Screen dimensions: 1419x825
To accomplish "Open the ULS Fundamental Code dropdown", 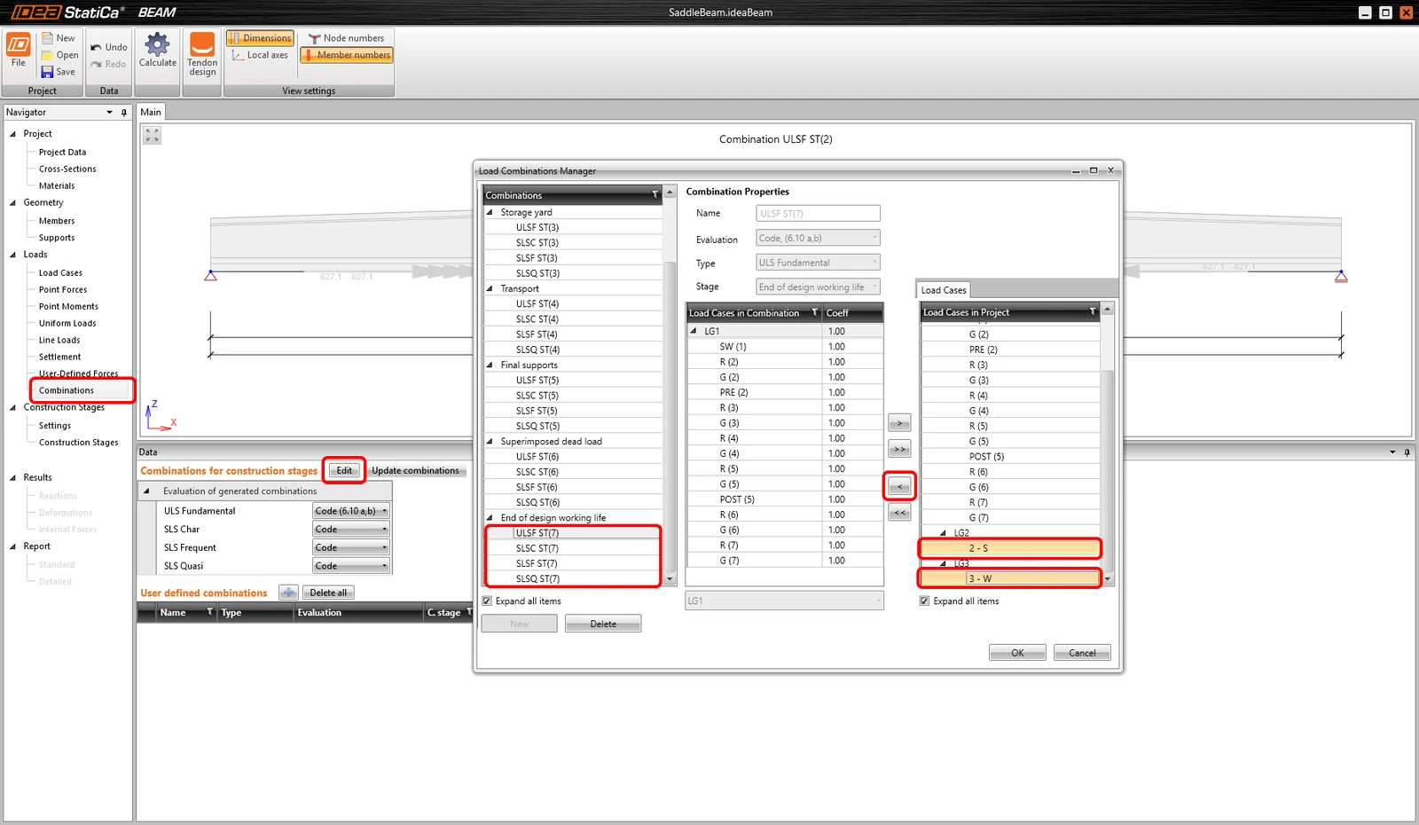I will [x=351, y=511].
